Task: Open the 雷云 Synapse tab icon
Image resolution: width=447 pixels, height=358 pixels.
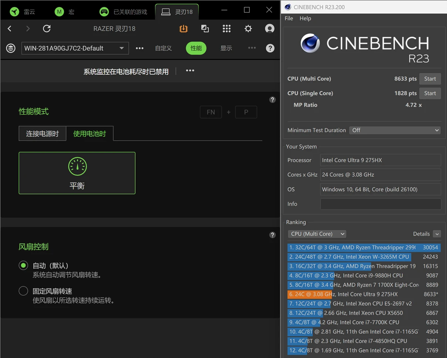Action: click(14, 12)
